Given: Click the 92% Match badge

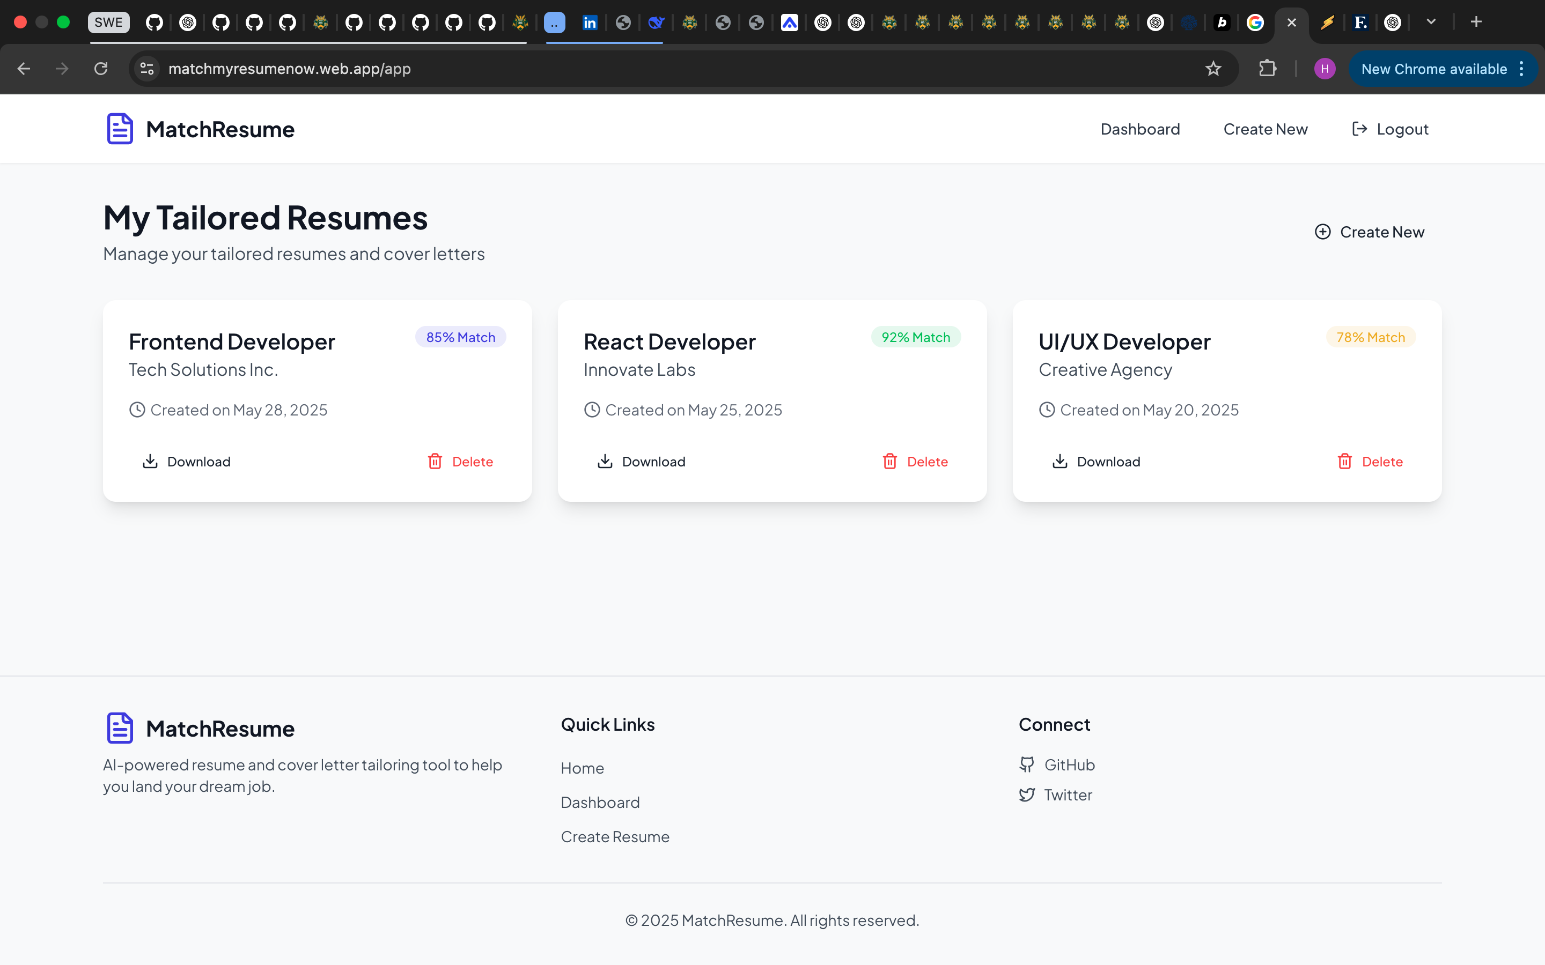Looking at the screenshot, I should click(916, 337).
